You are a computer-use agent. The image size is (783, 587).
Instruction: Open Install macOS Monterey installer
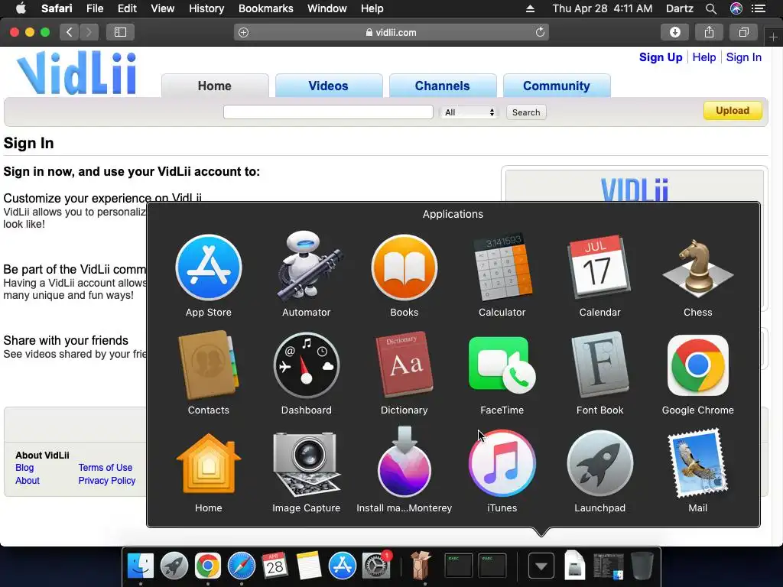click(x=404, y=462)
